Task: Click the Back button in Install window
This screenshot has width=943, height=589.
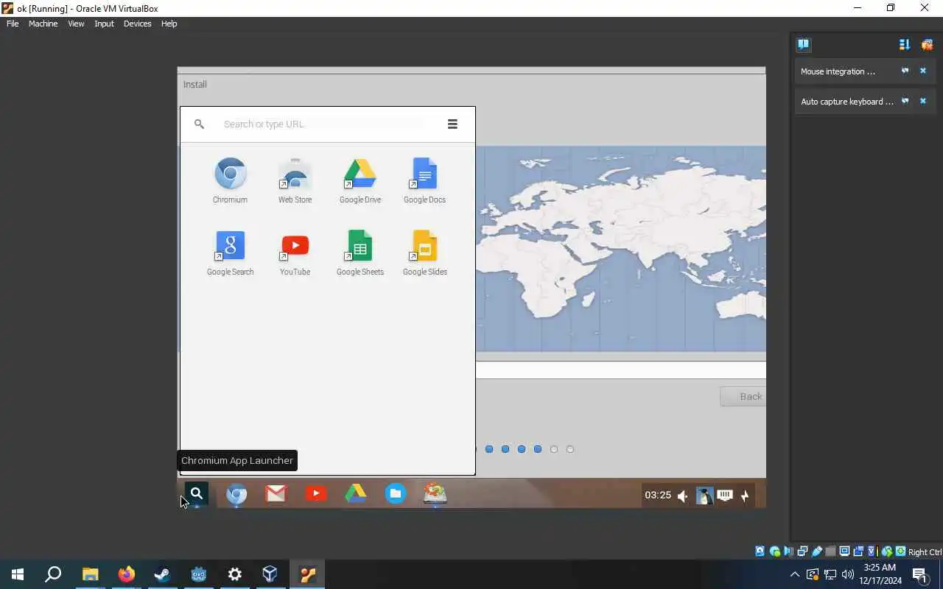Action: pyautogui.click(x=743, y=396)
